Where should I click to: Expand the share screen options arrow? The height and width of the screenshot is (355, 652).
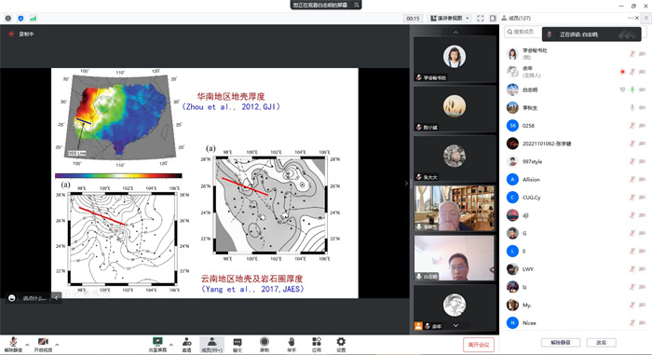click(170, 345)
